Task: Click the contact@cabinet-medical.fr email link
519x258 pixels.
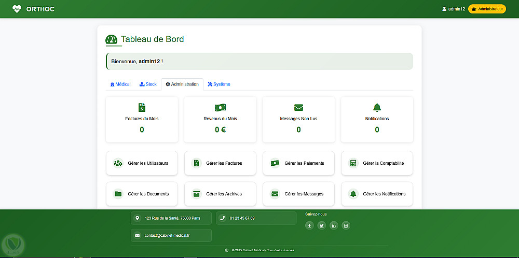Action: 167,236
